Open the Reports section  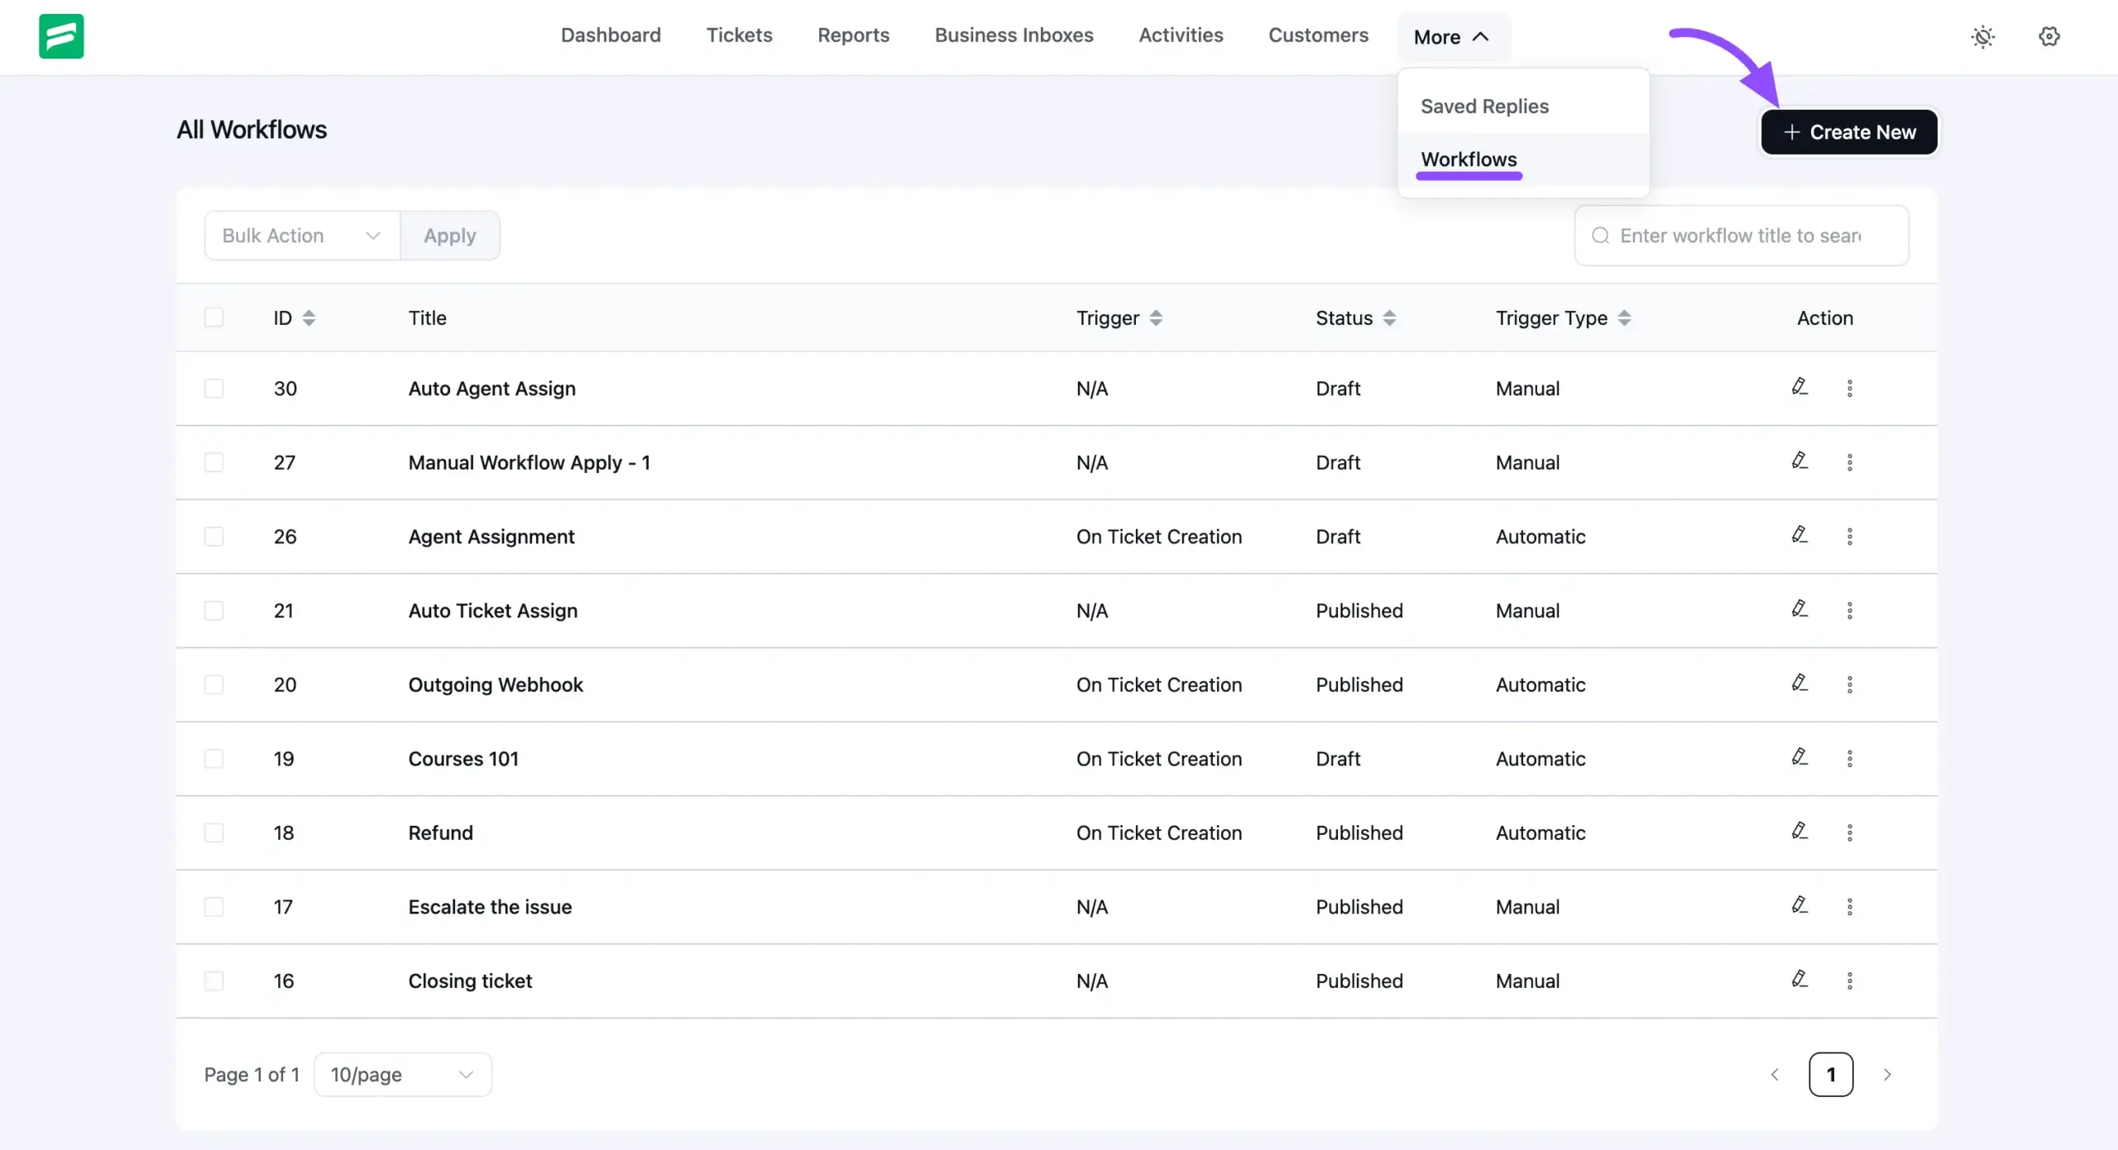(853, 36)
